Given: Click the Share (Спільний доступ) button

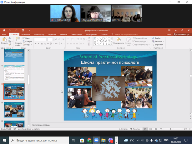Looking at the screenshot, I should (181, 34).
